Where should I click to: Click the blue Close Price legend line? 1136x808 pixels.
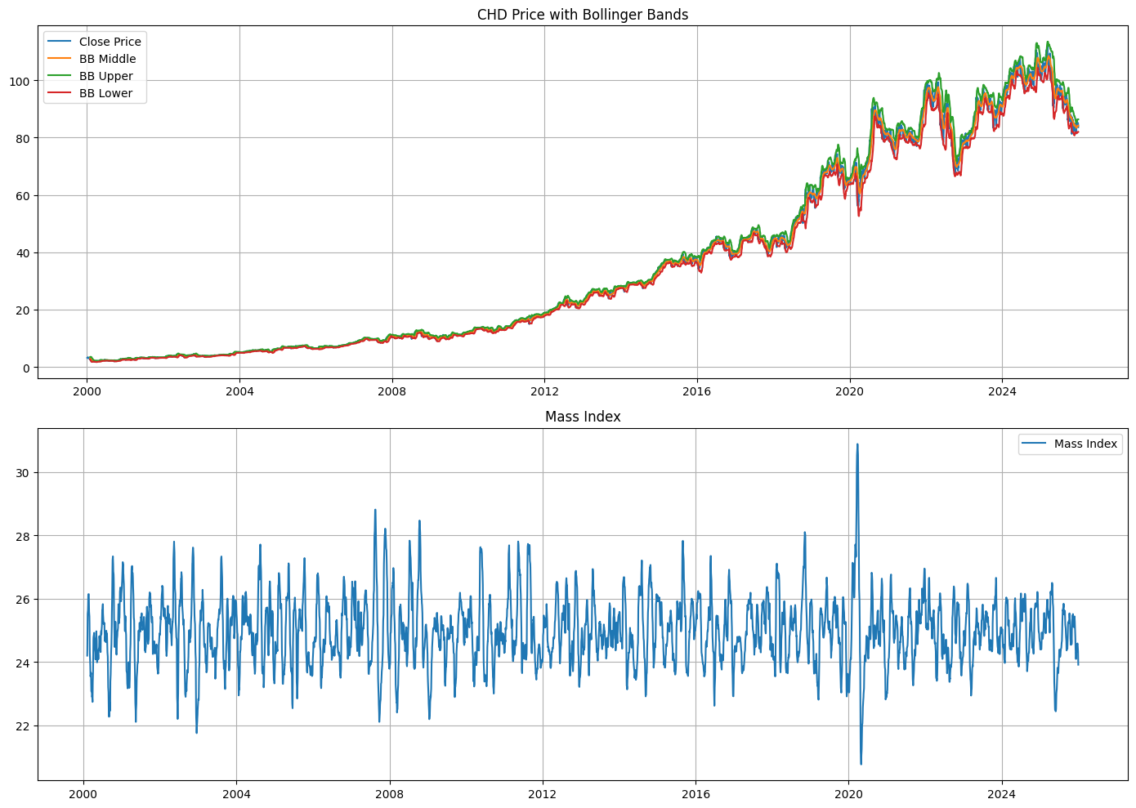click(x=59, y=42)
